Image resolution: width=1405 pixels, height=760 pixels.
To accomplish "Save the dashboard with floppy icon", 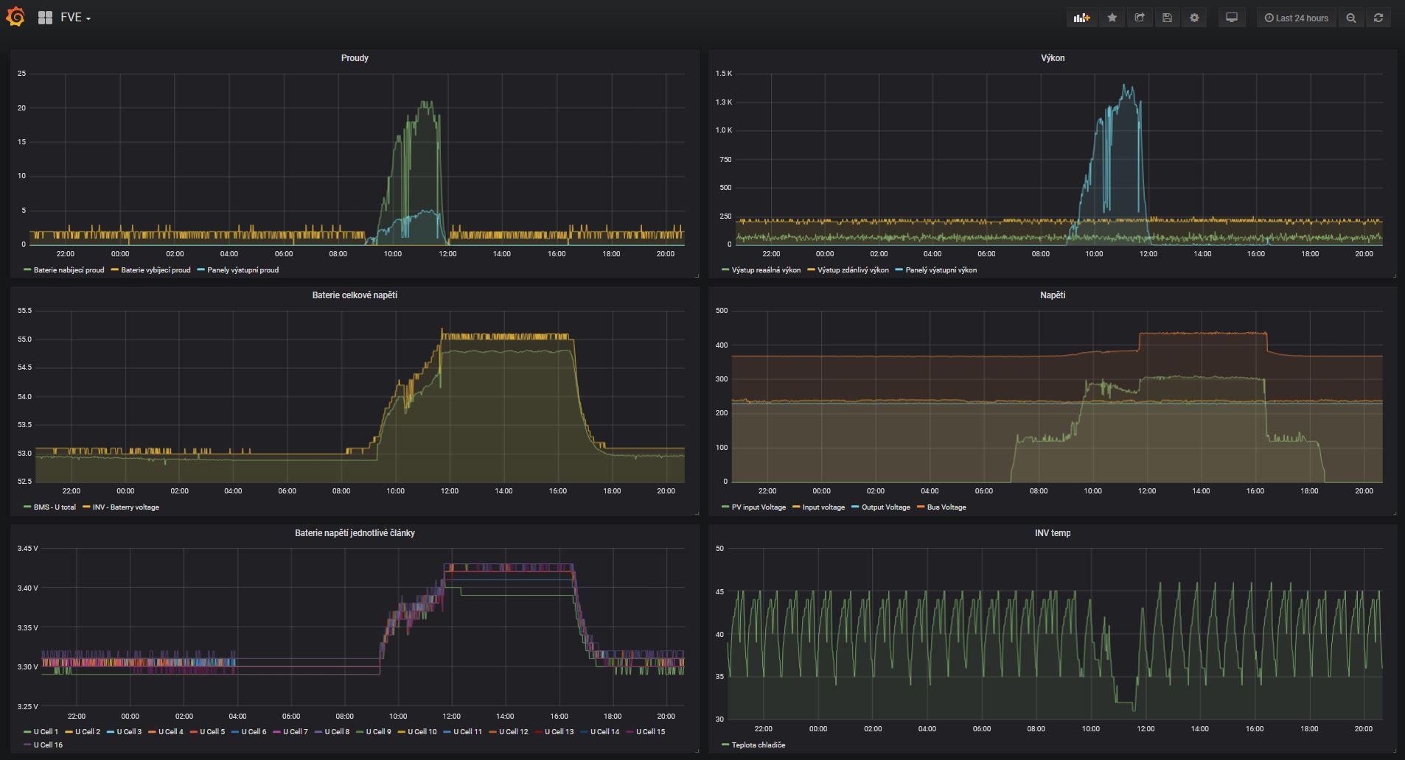I will 1167,18.
